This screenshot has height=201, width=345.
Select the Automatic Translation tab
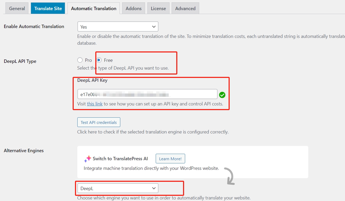click(93, 8)
